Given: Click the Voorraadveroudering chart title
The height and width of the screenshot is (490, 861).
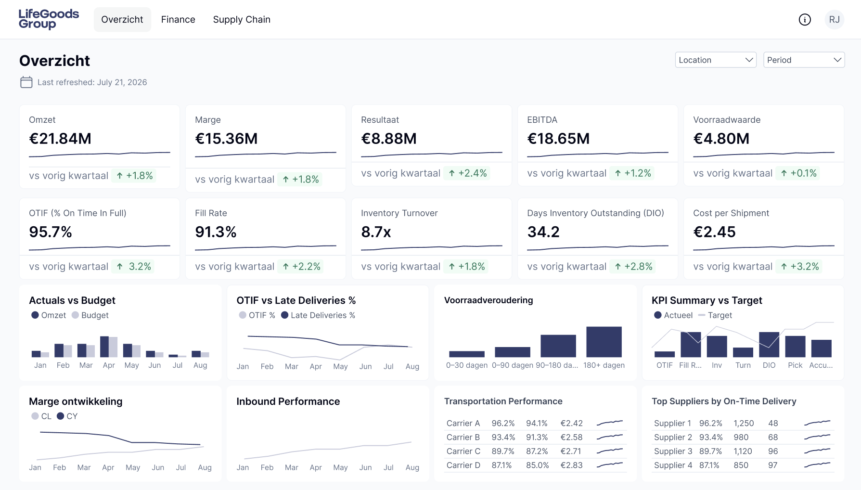Looking at the screenshot, I should point(488,300).
